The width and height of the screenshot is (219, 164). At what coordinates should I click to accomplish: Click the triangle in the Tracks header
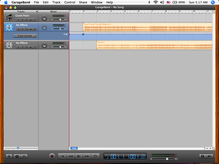point(37,11)
